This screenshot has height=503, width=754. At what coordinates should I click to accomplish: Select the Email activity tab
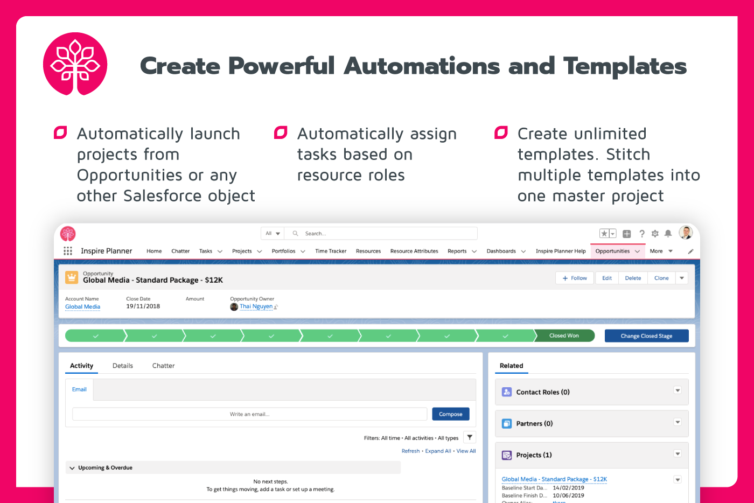(x=79, y=389)
